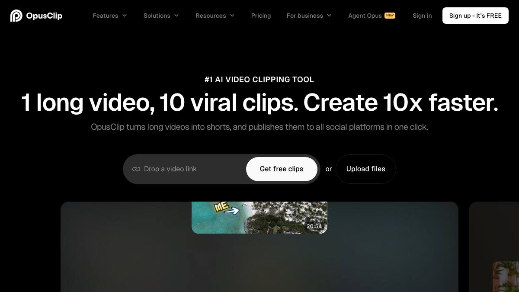Click the OpusClip turns long videos subtitle
519x292 pixels.
click(x=259, y=127)
